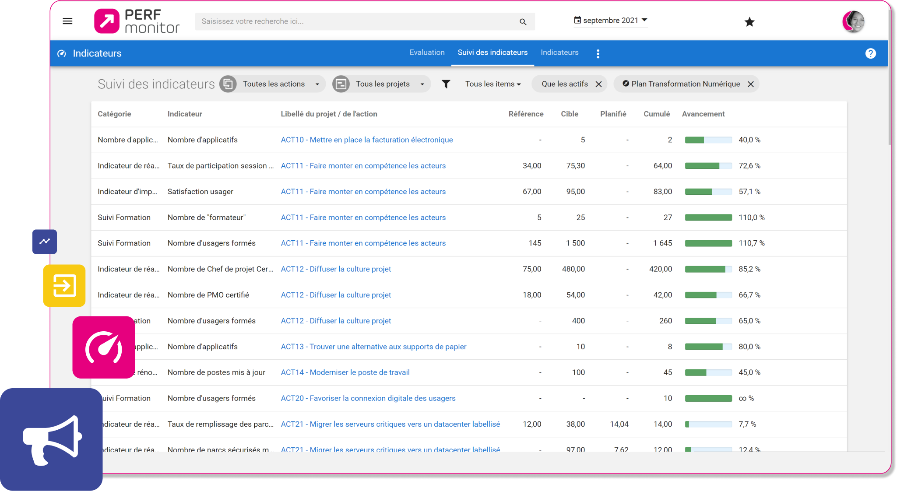Click the search magnifier icon
This screenshot has height=491, width=897.
[523, 21]
